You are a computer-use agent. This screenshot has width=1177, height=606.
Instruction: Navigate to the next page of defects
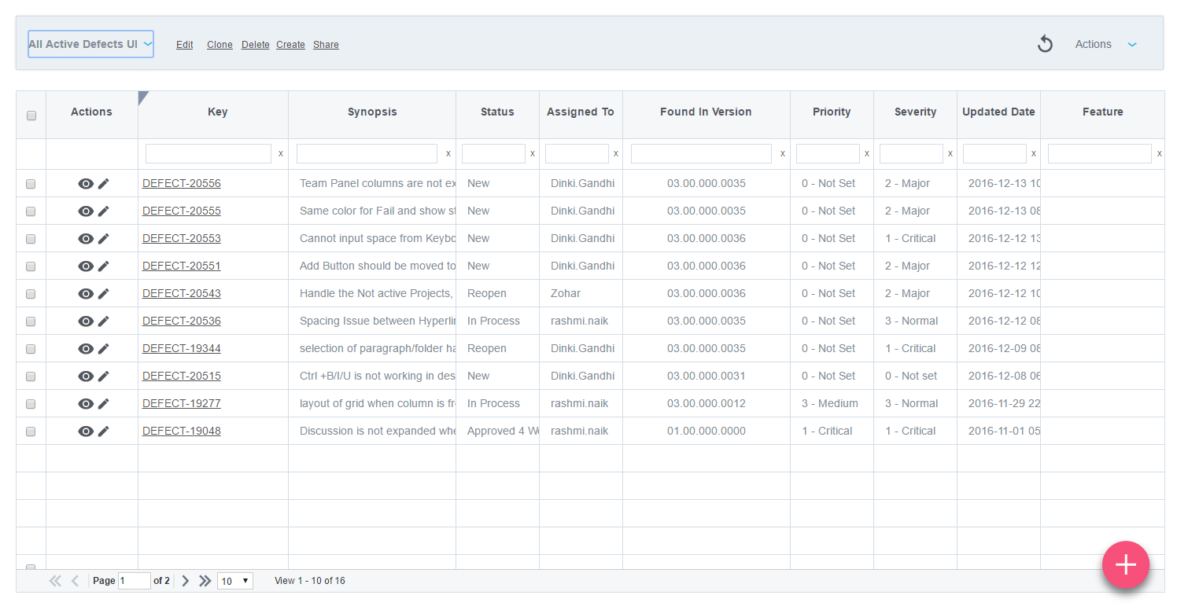[x=185, y=580]
